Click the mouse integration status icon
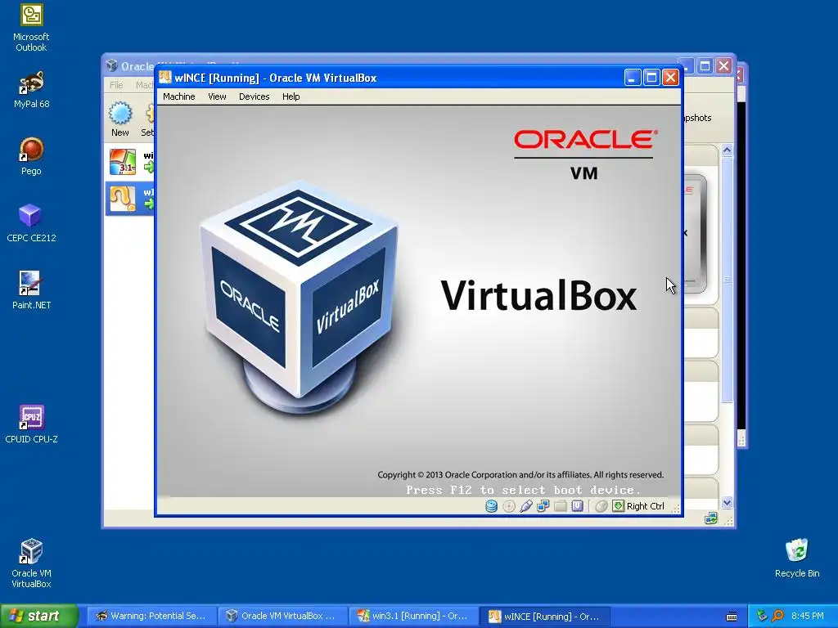Screen dimensions: 838x628 point(601,505)
